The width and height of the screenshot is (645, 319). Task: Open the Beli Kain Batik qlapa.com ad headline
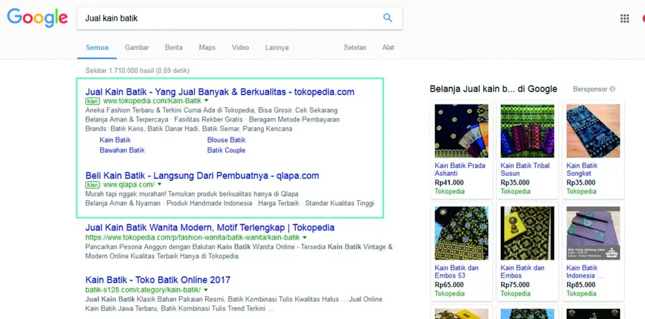[202, 176]
